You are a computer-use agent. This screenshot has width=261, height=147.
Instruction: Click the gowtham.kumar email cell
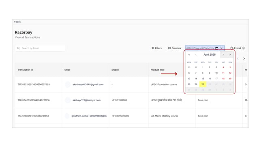click(89, 116)
